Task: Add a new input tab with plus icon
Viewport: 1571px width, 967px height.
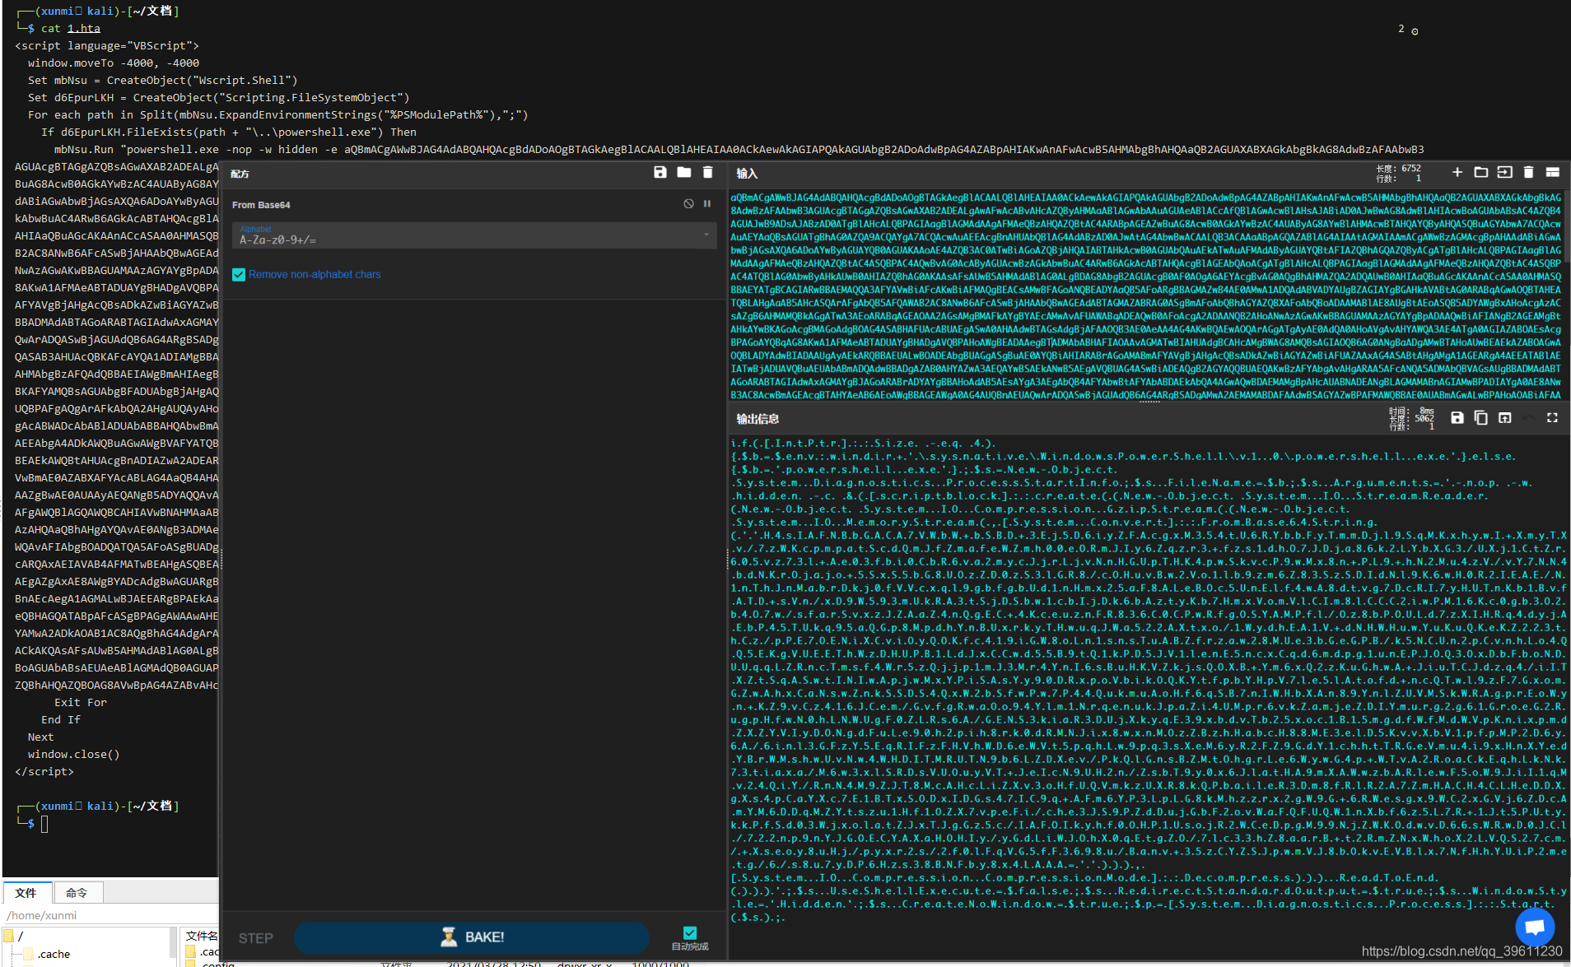Action: click(1457, 172)
